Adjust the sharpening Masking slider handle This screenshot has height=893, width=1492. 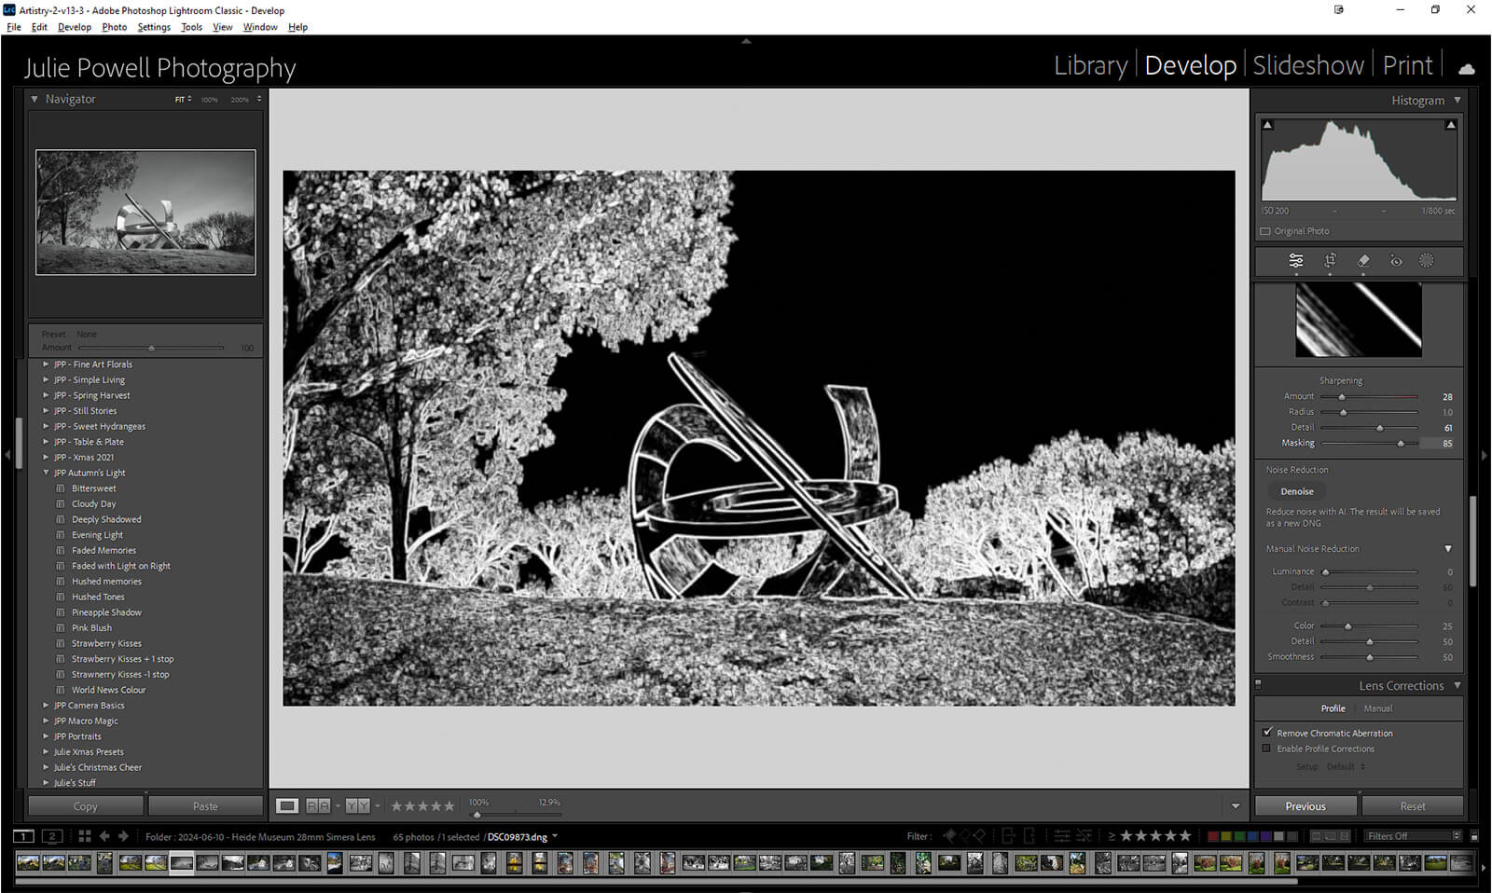pos(1400,444)
